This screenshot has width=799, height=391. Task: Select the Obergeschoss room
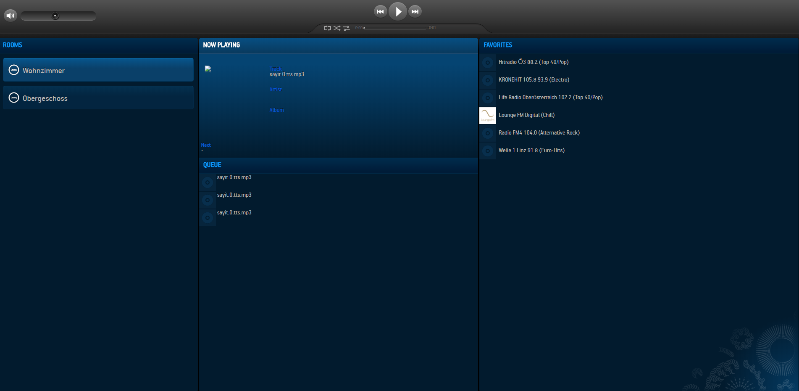98,98
